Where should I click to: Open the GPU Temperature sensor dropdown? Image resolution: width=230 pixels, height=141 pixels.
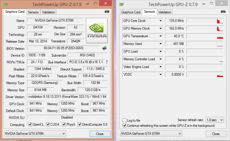click(161, 36)
